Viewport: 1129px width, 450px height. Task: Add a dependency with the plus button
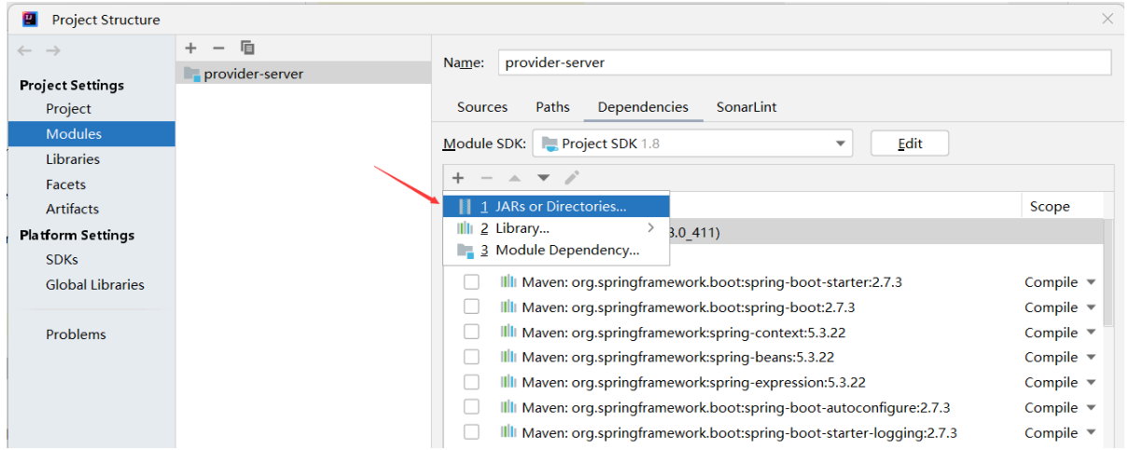click(x=457, y=177)
